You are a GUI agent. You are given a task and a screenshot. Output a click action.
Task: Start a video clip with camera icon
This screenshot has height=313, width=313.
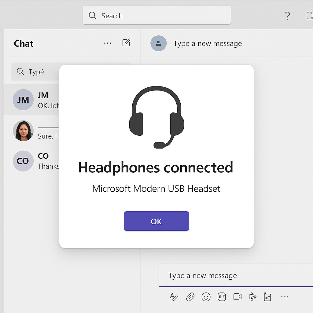[x=238, y=296]
